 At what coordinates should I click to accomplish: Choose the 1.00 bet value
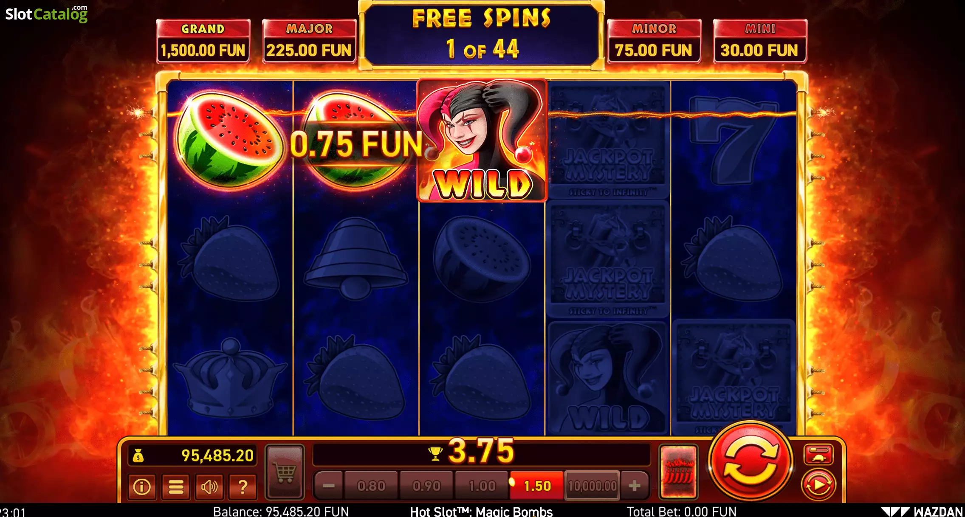482,486
